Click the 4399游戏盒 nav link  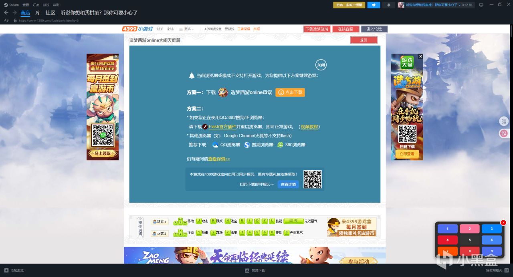tap(213, 29)
